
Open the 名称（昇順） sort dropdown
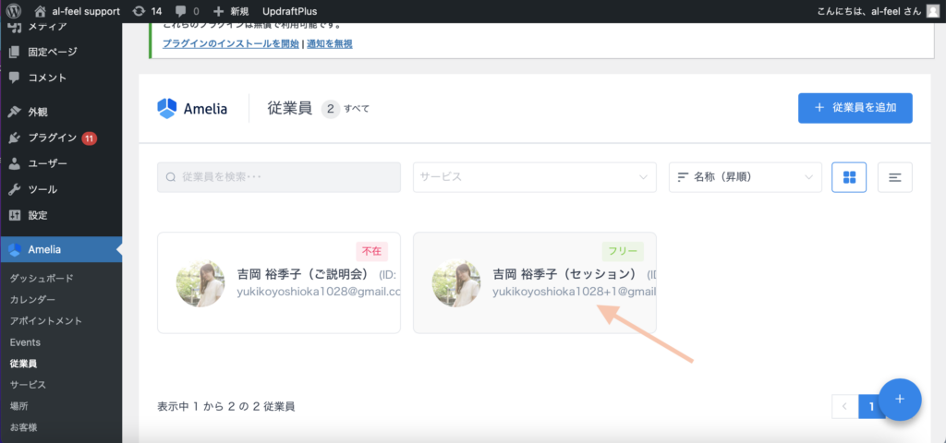click(745, 177)
